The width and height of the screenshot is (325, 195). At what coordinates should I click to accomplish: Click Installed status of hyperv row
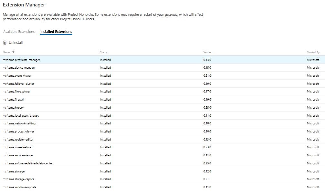click(106, 108)
